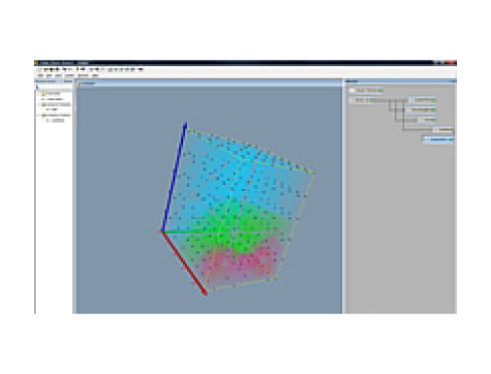Open the last item in the menu bar
The image size is (491, 374).
(95, 75)
